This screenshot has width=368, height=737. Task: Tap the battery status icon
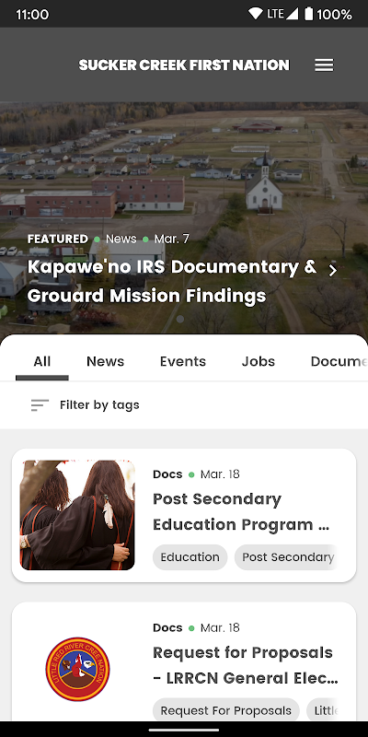[308, 14]
